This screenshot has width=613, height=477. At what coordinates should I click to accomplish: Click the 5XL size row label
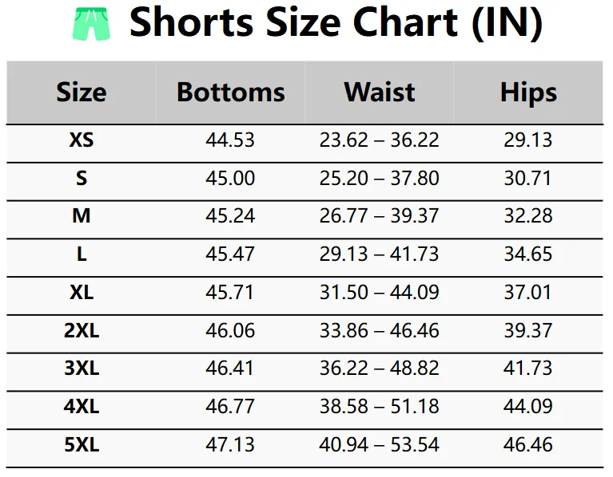point(82,444)
